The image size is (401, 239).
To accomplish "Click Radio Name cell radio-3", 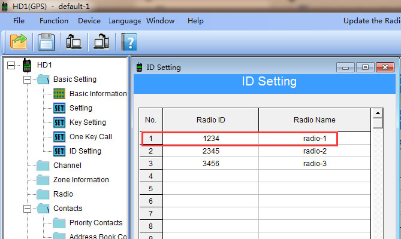I will (315, 164).
